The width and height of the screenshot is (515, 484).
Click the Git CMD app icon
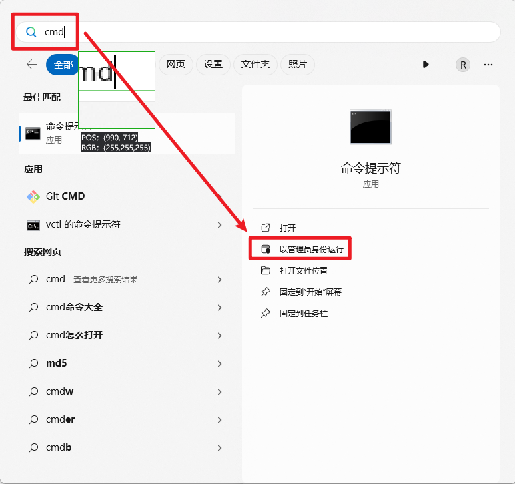coord(33,196)
